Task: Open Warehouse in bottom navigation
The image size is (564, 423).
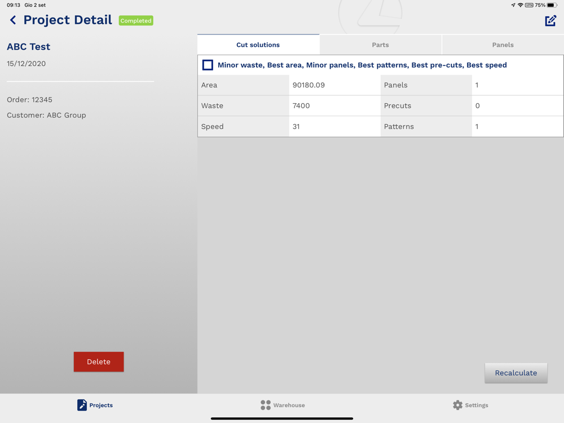Action: (x=283, y=405)
